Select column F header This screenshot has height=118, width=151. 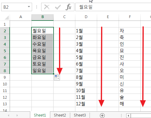[130, 17]
